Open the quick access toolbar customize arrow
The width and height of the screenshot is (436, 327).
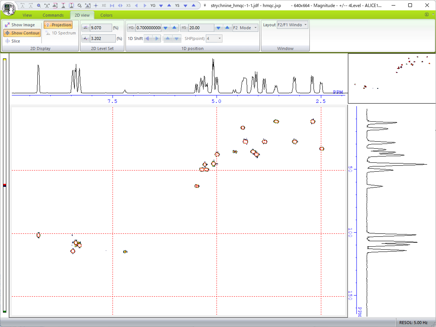click(x=205, y=6)
